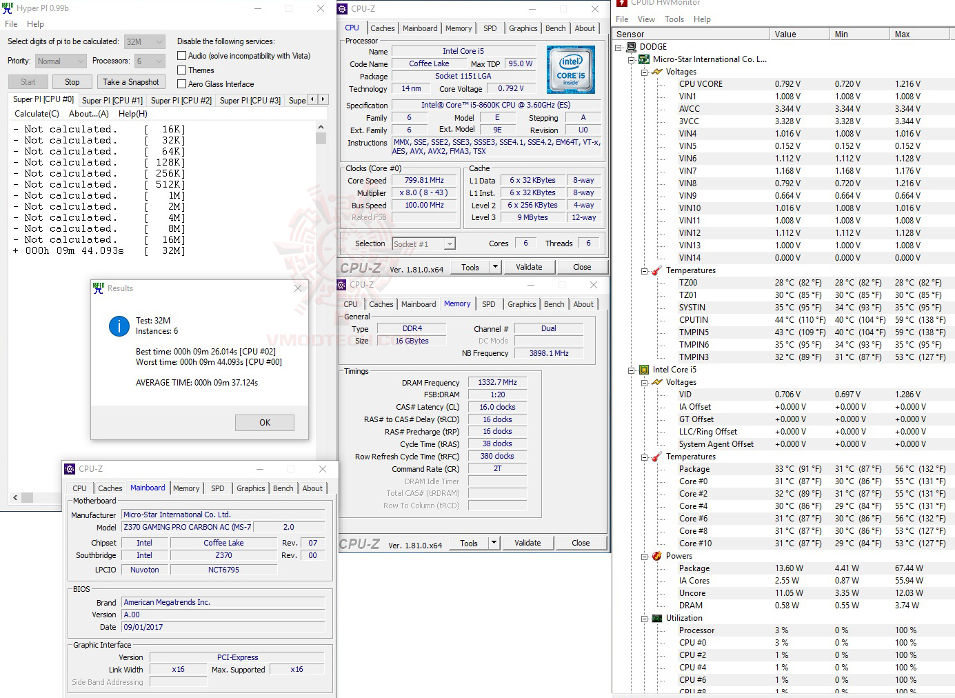Click the Results dialog title bar icon
This screenshot has height=698, width=955.
[99, 288]
